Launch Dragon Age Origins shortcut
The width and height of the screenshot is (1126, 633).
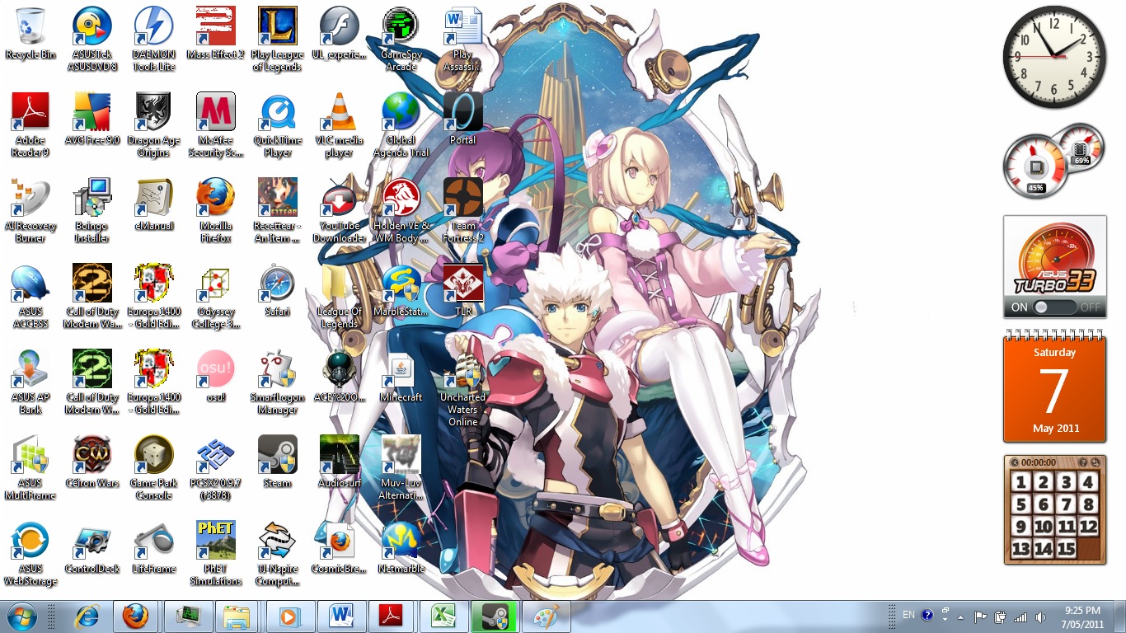pos(153,124)
